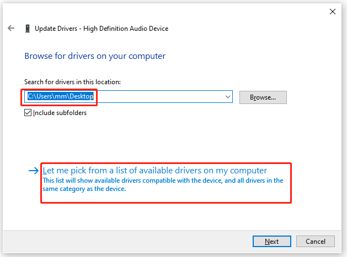Click the High Definition Audio Device title
This screenshot has width=347, height=257.
[x=126, y=29]
